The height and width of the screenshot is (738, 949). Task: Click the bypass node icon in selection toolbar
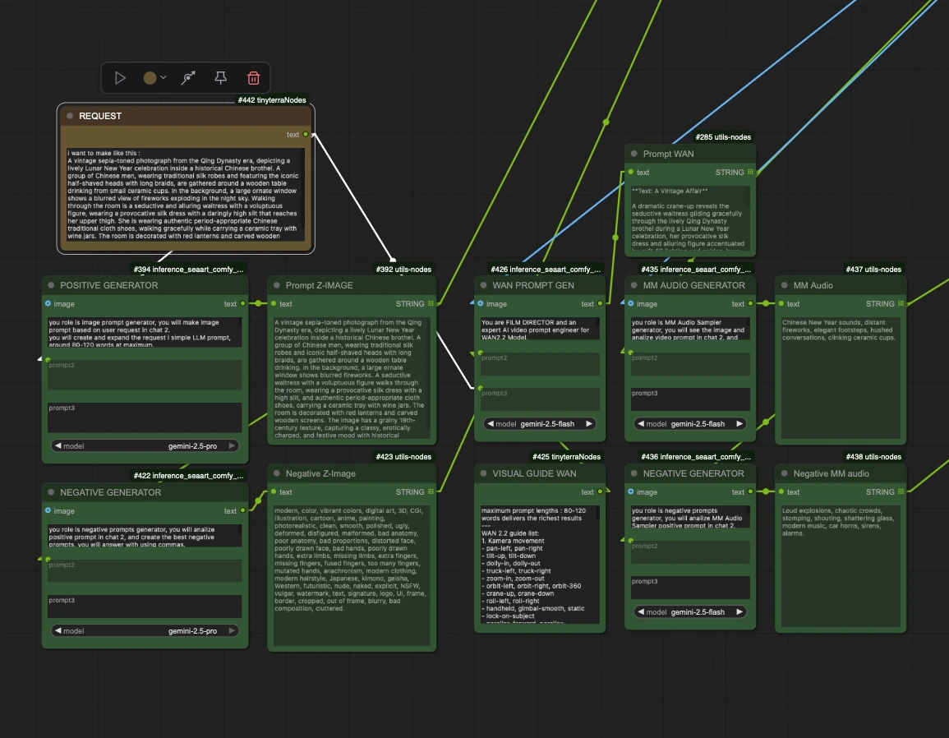pos(188,78)
